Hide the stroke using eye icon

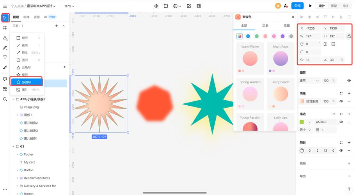pyautogui.click(x=341, y=122)
